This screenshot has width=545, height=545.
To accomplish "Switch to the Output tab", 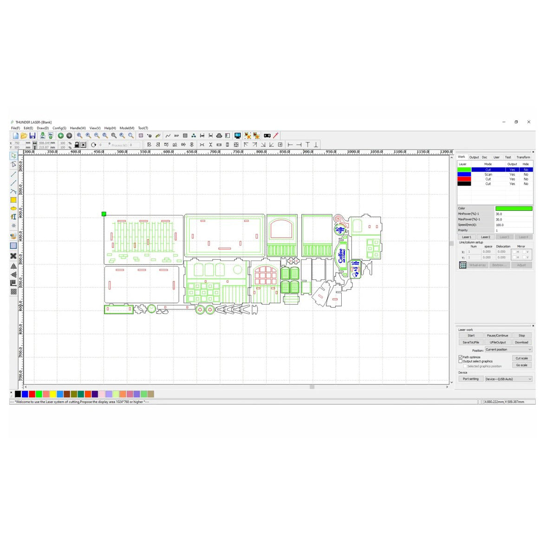I will 474,157.
